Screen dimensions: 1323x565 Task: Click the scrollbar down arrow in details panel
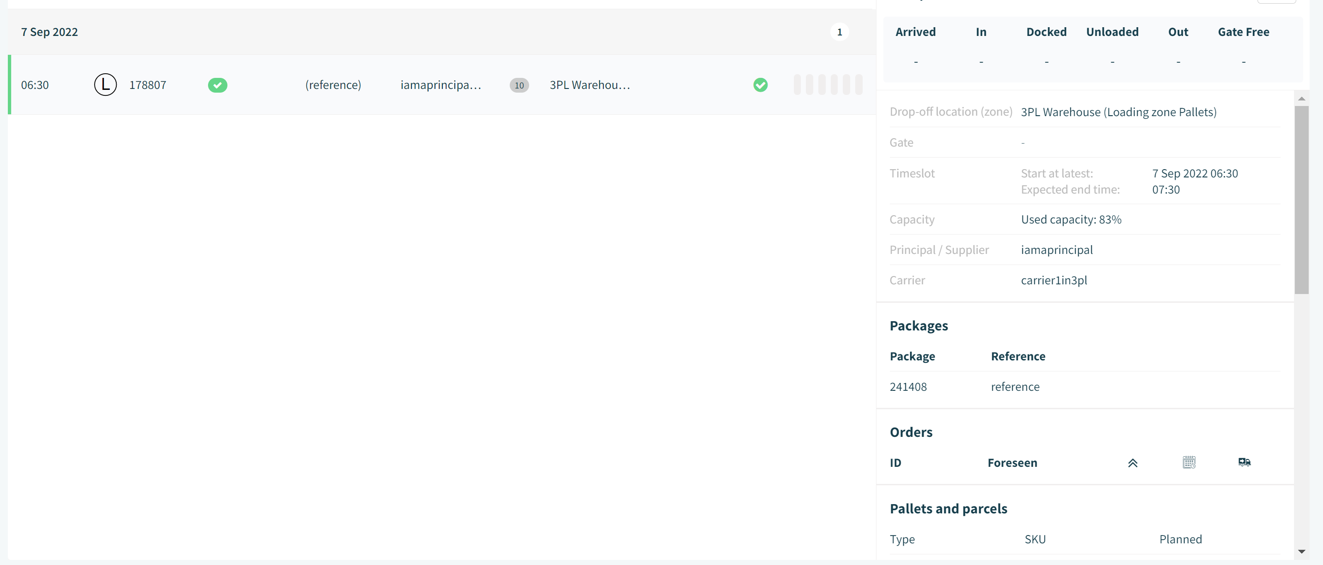tap(1301, 551)
